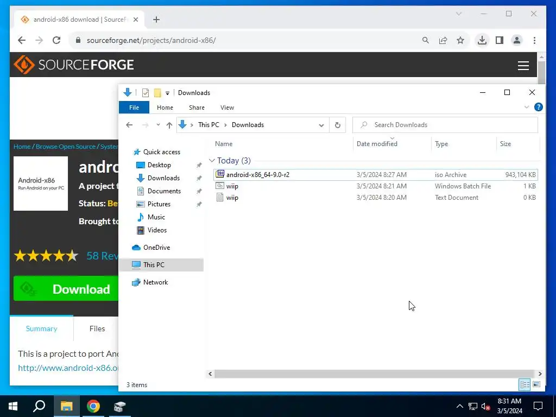Viewport: 556px width, 417px height.
Task: Sort by Type column header
Action: (x=441, y=143)
